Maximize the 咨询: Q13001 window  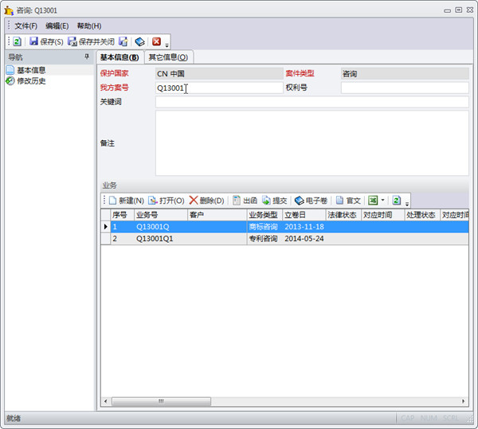coord(459,10)
